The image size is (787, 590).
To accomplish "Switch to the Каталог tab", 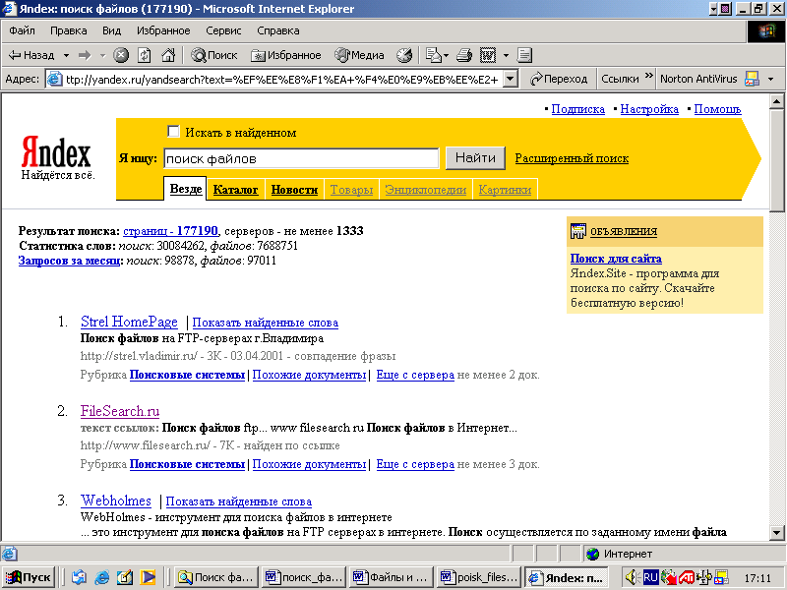I will (235, 190).
